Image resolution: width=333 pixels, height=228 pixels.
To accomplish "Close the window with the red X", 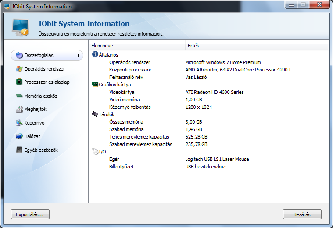I will 319,5.
